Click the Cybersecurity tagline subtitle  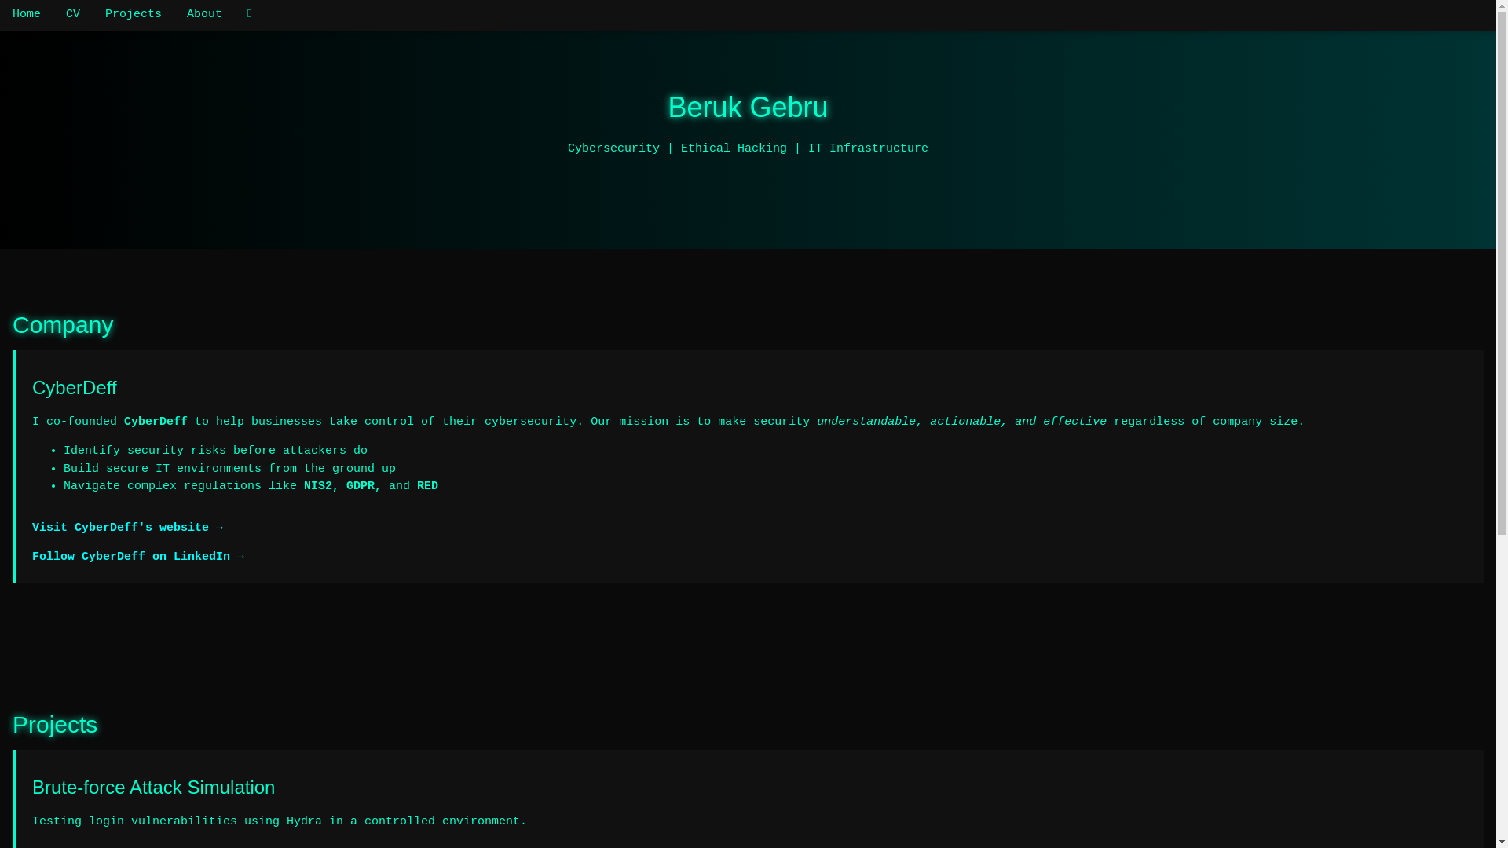point(748,148)
